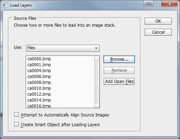180x139 pixels.
Task: Check Create Smart Object after Loading Layers
Action: [x=16, y=124]
